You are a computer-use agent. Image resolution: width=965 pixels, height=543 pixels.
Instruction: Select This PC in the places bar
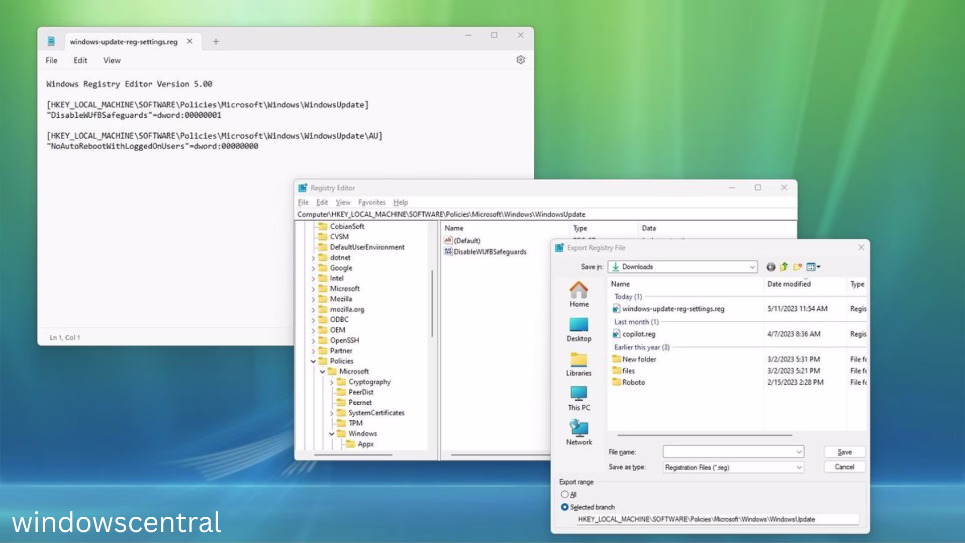click(578, 399)
